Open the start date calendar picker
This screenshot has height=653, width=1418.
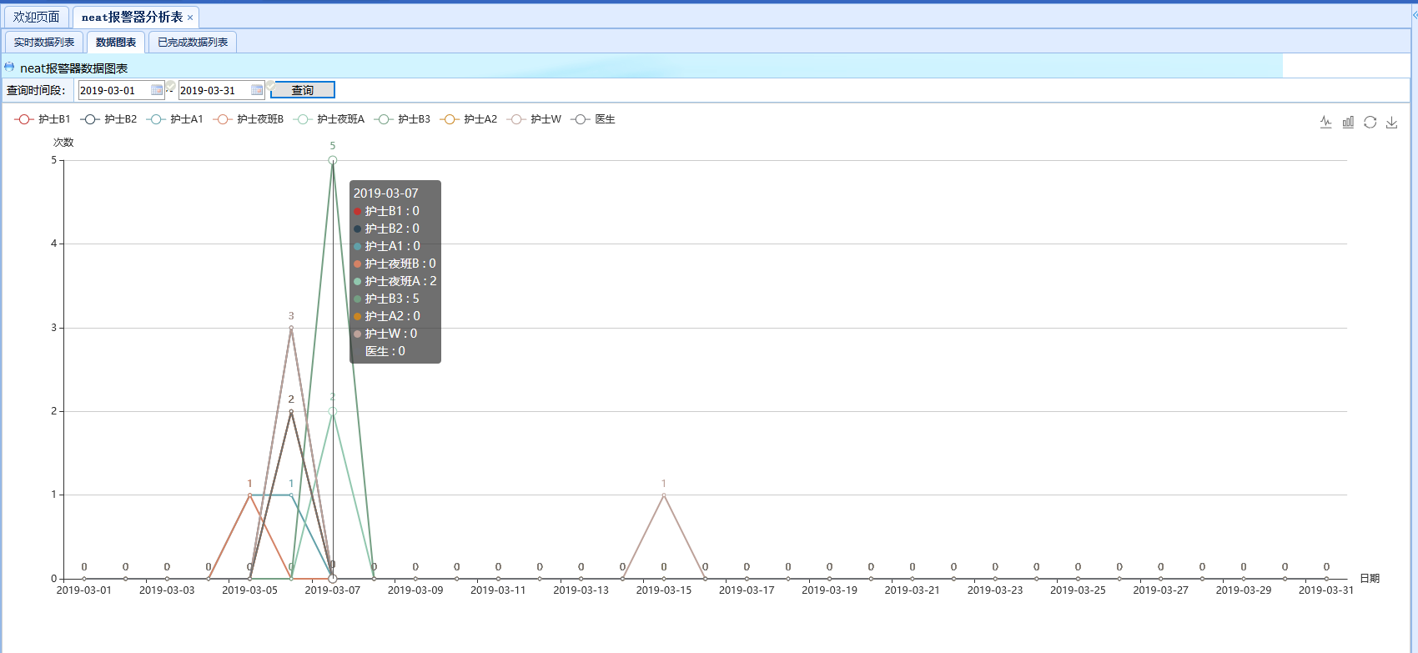[157, 90]
